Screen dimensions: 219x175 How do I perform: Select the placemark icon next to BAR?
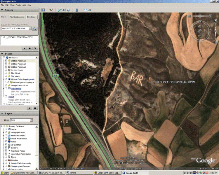[153, 84]
